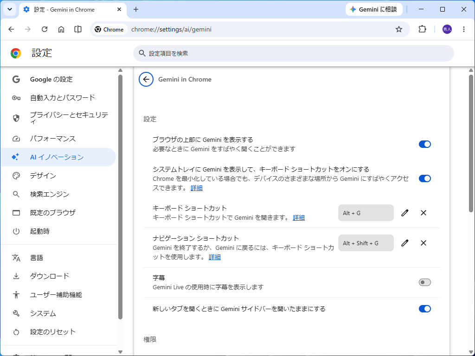475x356 pixels.
Task: Open 検索エンジン settings
Action: 58,194
